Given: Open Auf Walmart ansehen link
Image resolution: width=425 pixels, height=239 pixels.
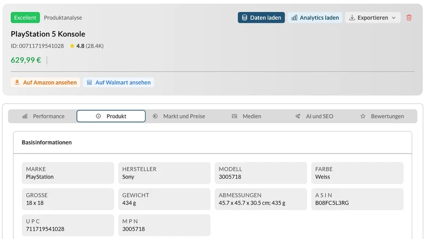Looking at the screenshot, I should [118, 82].
